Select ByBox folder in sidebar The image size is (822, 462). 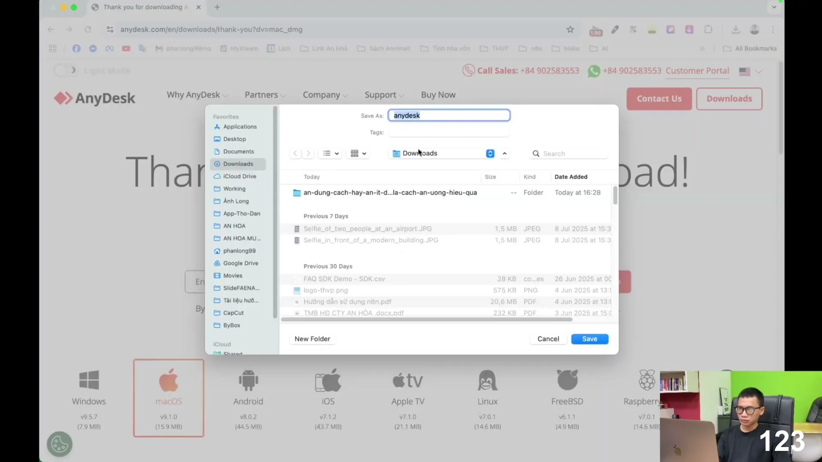tap(238, 325)
